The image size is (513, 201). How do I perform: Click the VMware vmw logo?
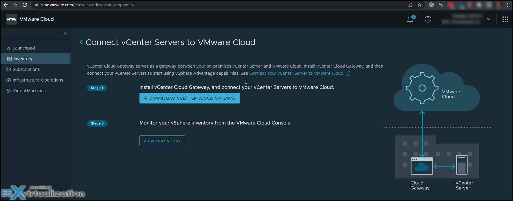[12, 19]
